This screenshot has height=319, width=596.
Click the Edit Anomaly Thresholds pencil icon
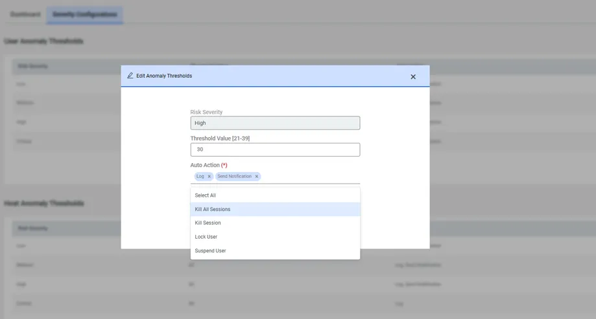(x=130, y=76)
